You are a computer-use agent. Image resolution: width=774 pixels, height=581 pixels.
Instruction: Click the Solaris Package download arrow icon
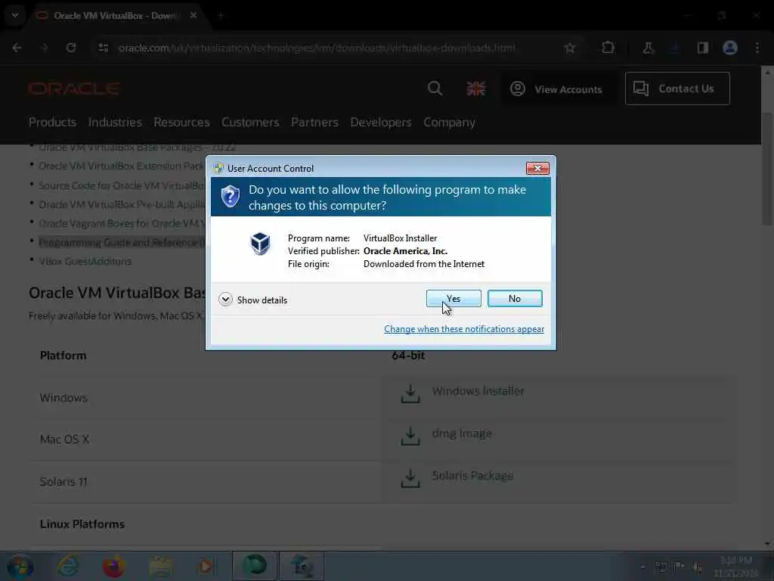[x=410, y=478]
